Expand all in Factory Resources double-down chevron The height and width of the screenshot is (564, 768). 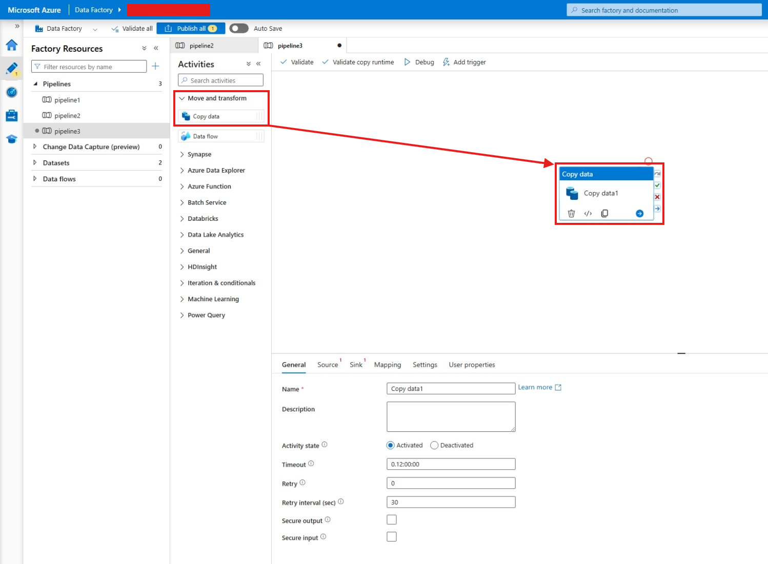[144, 48]
